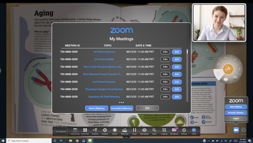Activate the Cropping tool
Screen dimensions: 253x143
[x=164, y=131]
